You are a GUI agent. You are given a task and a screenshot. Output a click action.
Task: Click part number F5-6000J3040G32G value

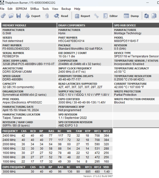16,49
